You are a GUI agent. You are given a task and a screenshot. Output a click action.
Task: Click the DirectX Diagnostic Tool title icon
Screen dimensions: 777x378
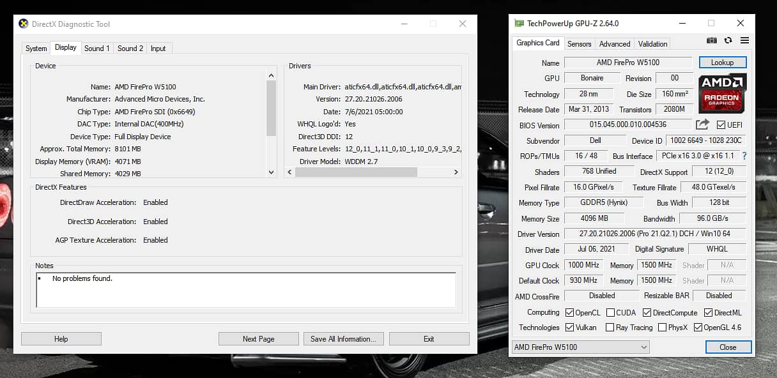click(x=24, y=24)
